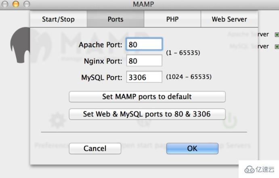The image size is (279, 178).
Task: Click the Apache Server green status indicator
Action: (x=277, y=34)
